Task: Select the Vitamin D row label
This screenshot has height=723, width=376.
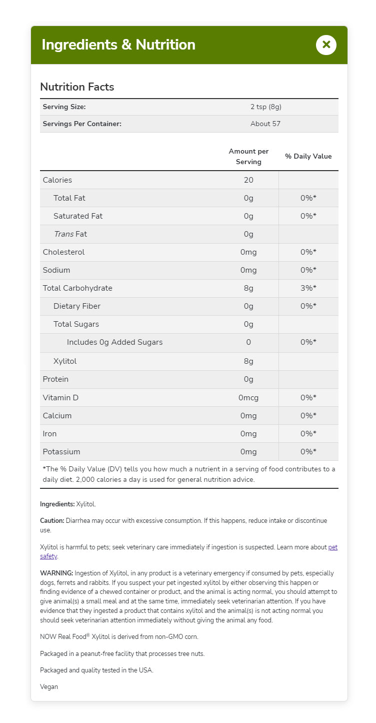Action: point(60,398)
